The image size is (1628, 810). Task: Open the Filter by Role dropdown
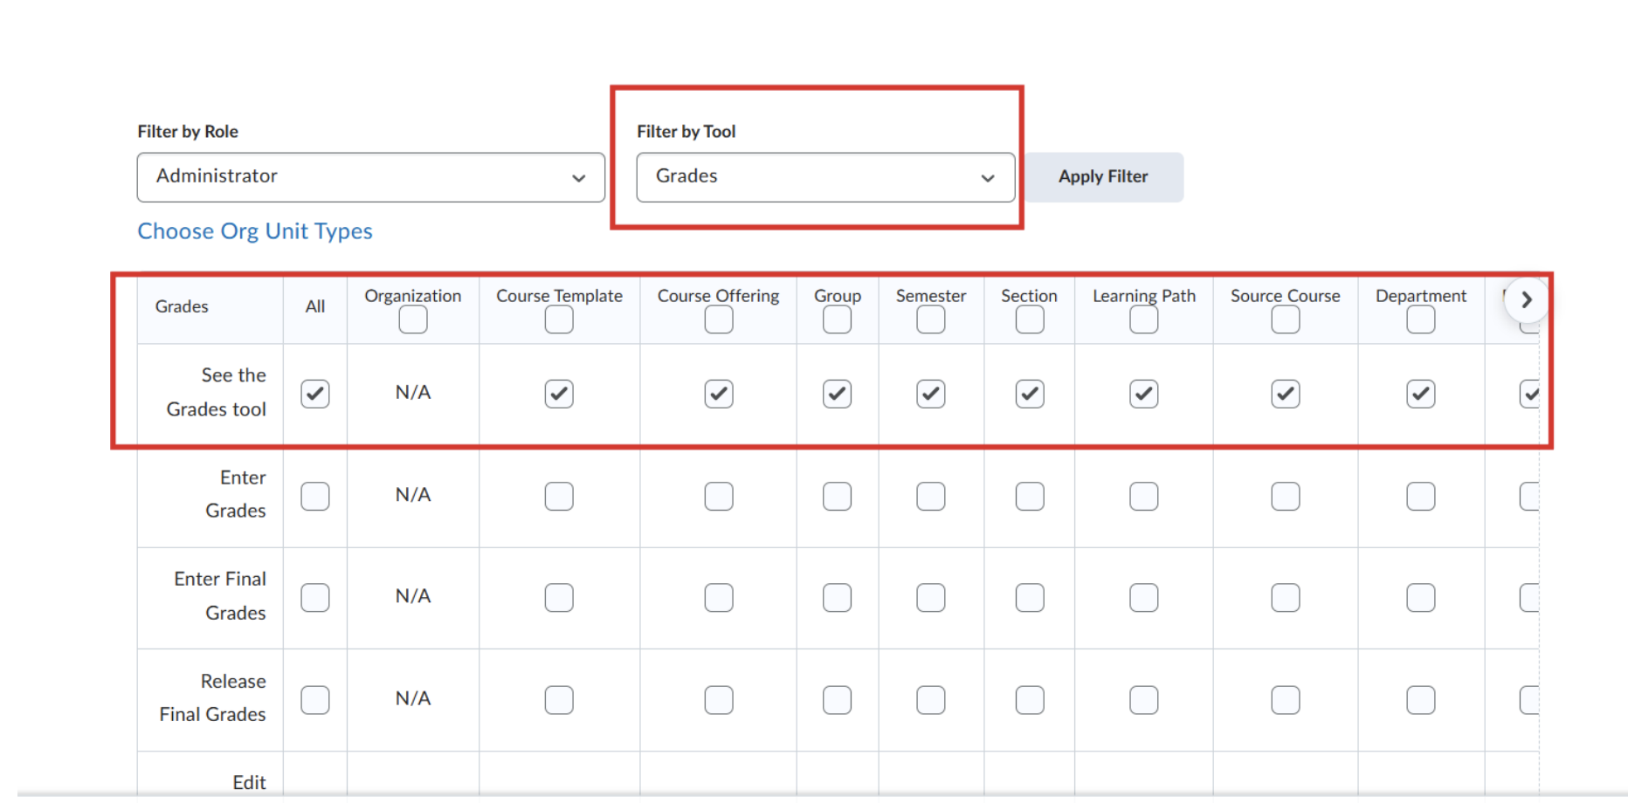tap(370, 177)
